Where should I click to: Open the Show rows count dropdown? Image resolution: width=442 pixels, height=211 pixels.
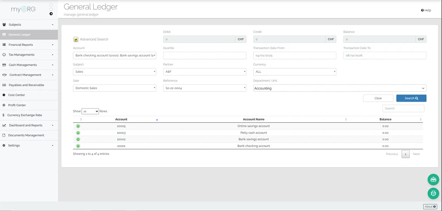(x=90, y=111)
